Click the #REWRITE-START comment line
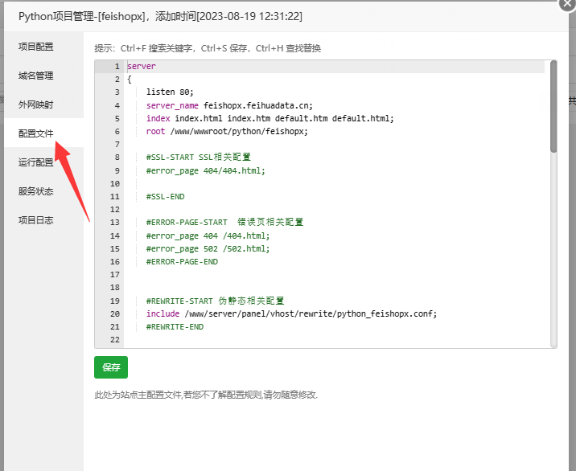This screenshot has height=471, width=576. click(x=215, y=301)
